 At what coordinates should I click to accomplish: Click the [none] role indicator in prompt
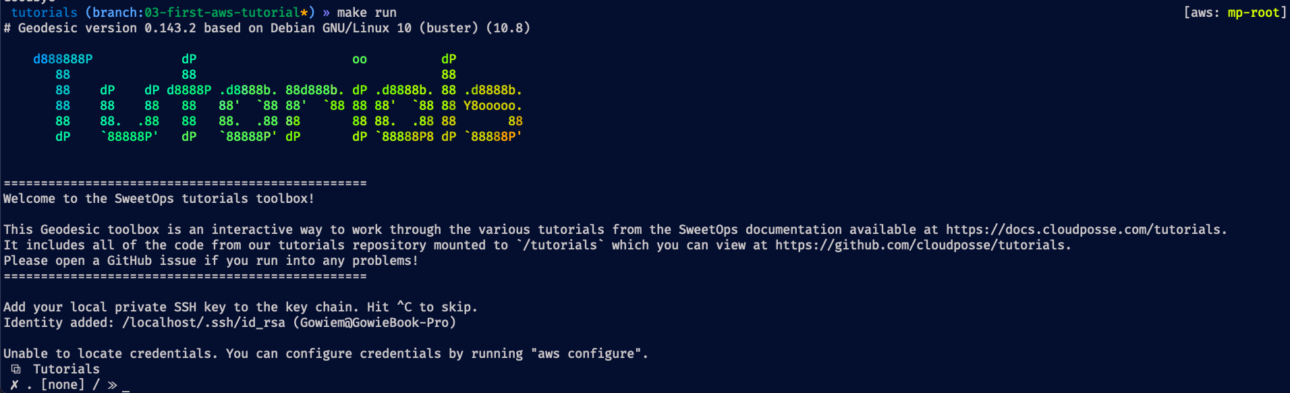tap(63, 385)
